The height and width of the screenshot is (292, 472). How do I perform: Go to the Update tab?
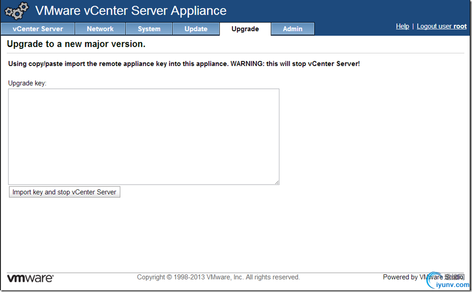196,29
